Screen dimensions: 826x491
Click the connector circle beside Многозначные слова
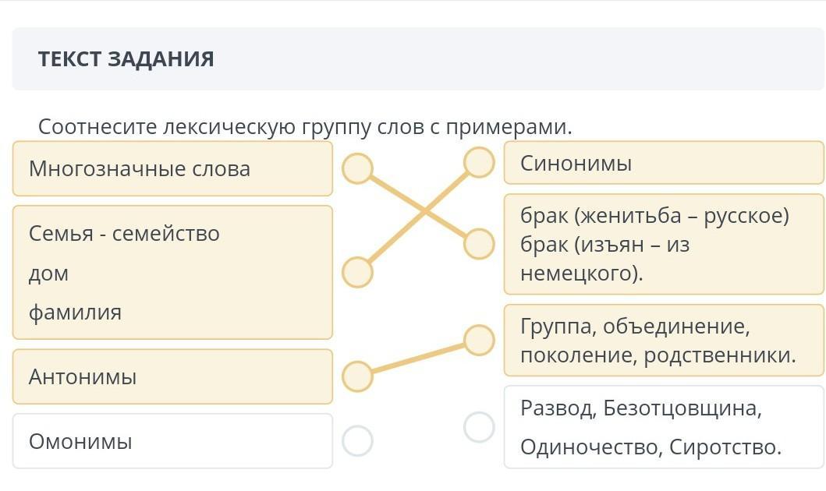(x=357, y=168)
